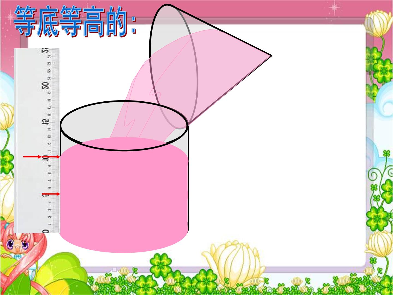This screenshot has width=393, height=295.
Task: Select the 20 mark on the ruler
Action: click(46, 86)
